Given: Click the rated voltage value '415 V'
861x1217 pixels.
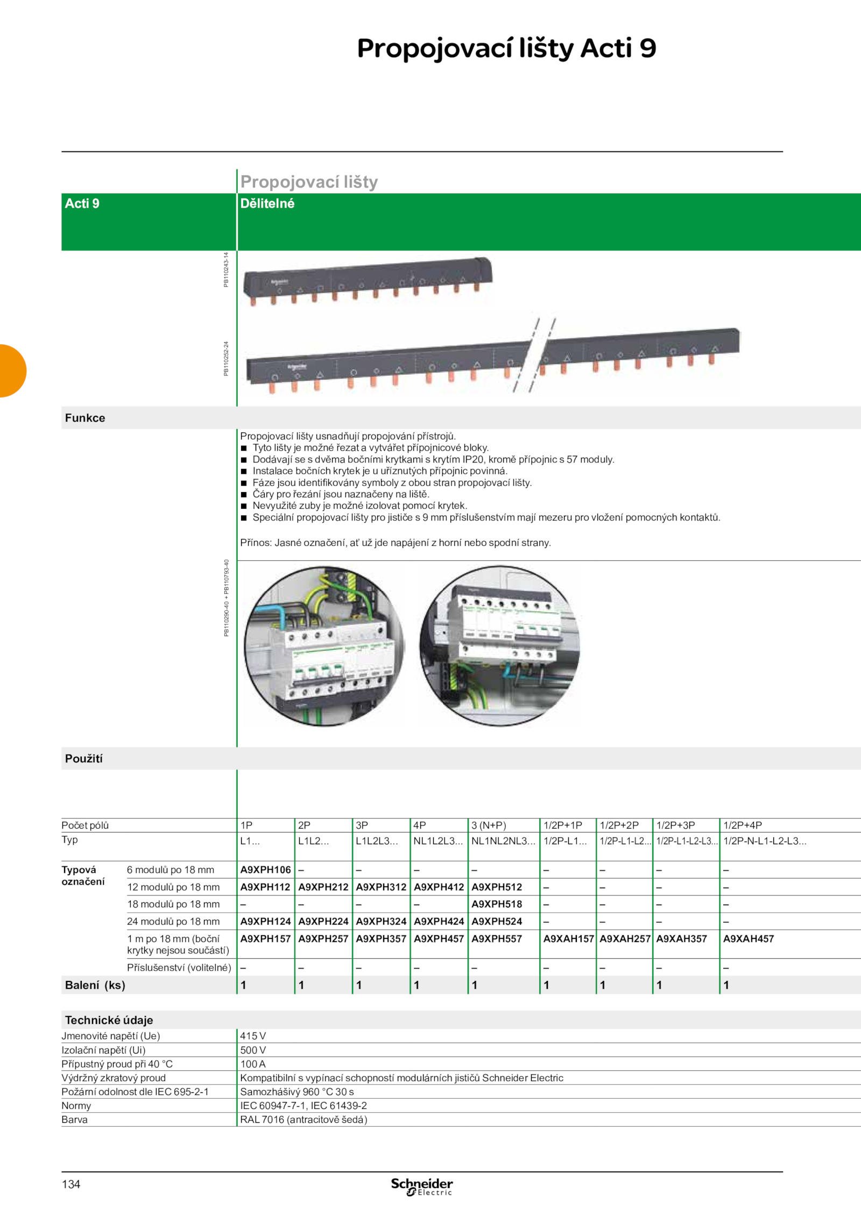Looking at the screenshot, I should coord(253,1036).
